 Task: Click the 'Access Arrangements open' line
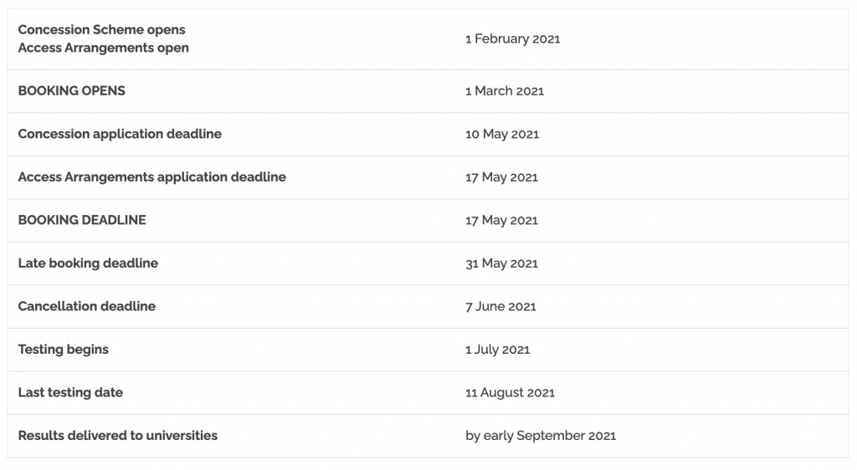(103, 48)
